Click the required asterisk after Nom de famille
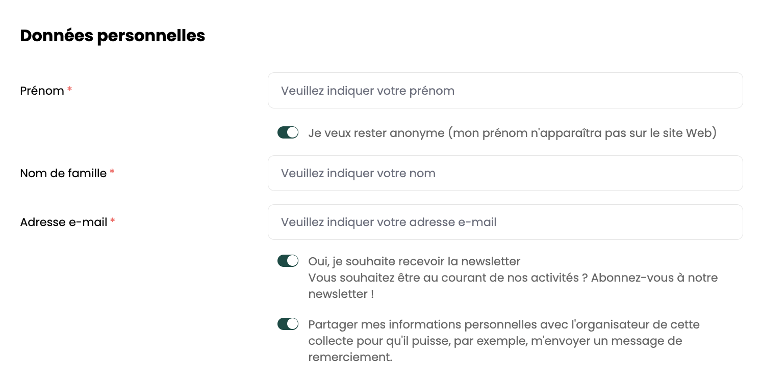Viewport: 761px width, 384px height. [x=112, y=173]
